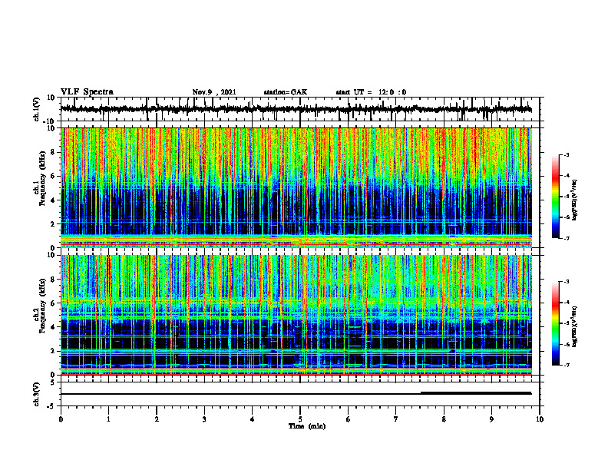Click the "-7" label on ch.1 colorbar

566,238
